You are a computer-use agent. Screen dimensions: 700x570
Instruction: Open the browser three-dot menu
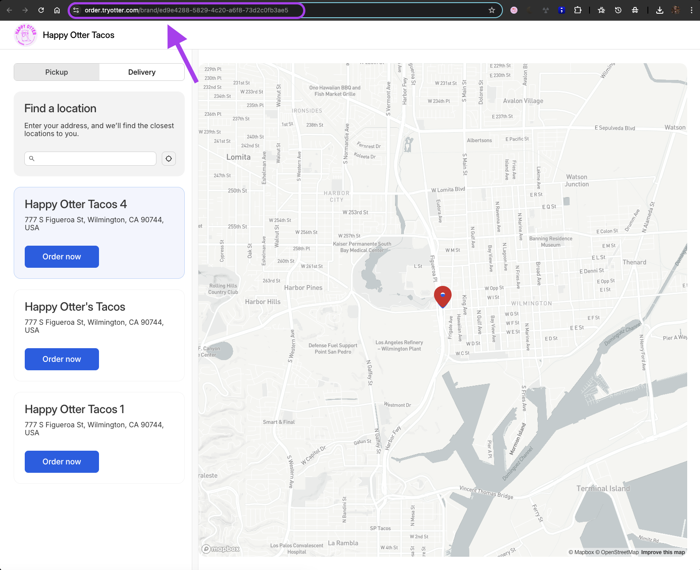point(692,10)
